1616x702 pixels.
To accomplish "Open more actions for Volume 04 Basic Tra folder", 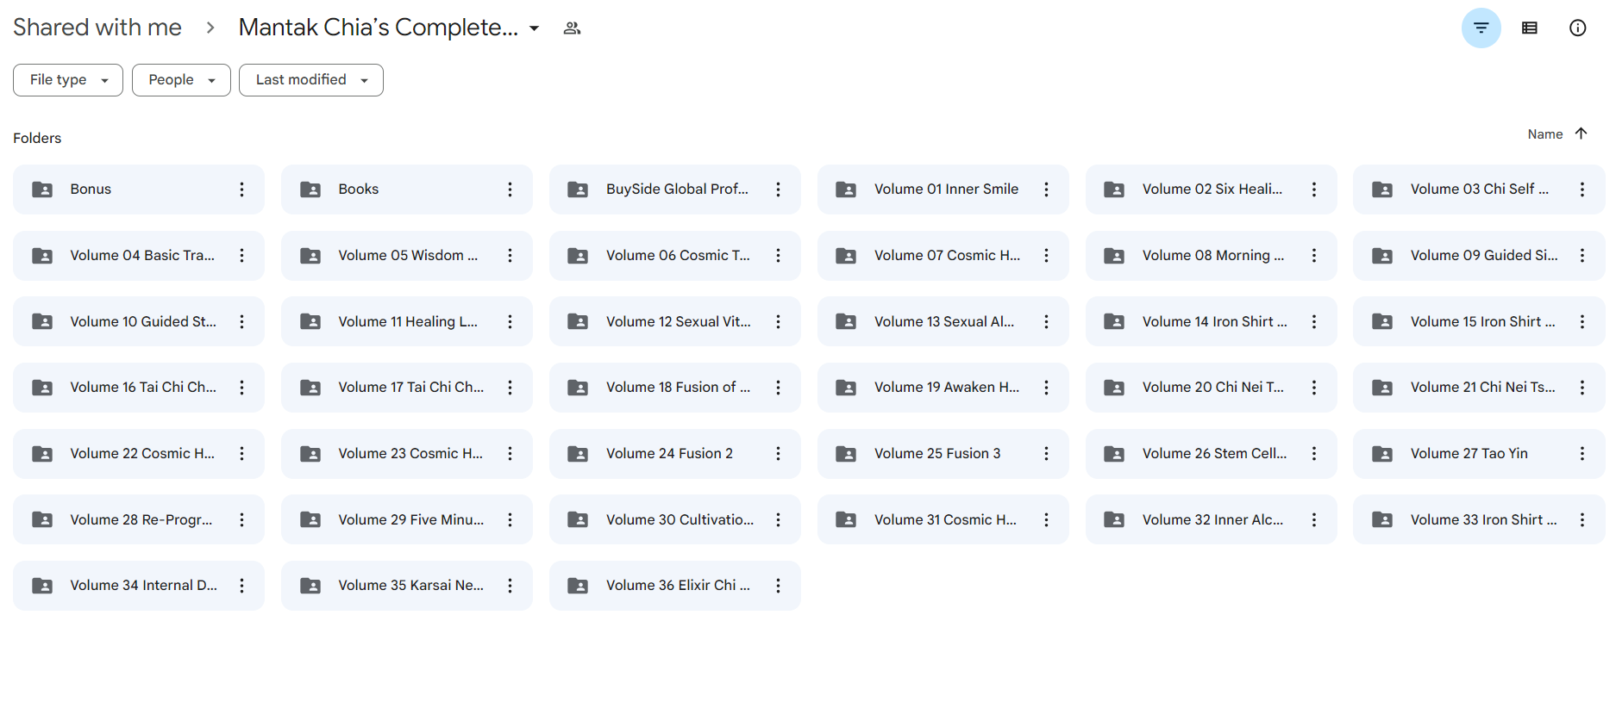I will (x=242, y=256).
